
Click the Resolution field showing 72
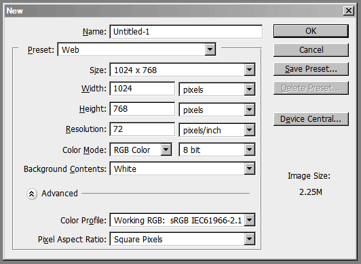[142, 129]
